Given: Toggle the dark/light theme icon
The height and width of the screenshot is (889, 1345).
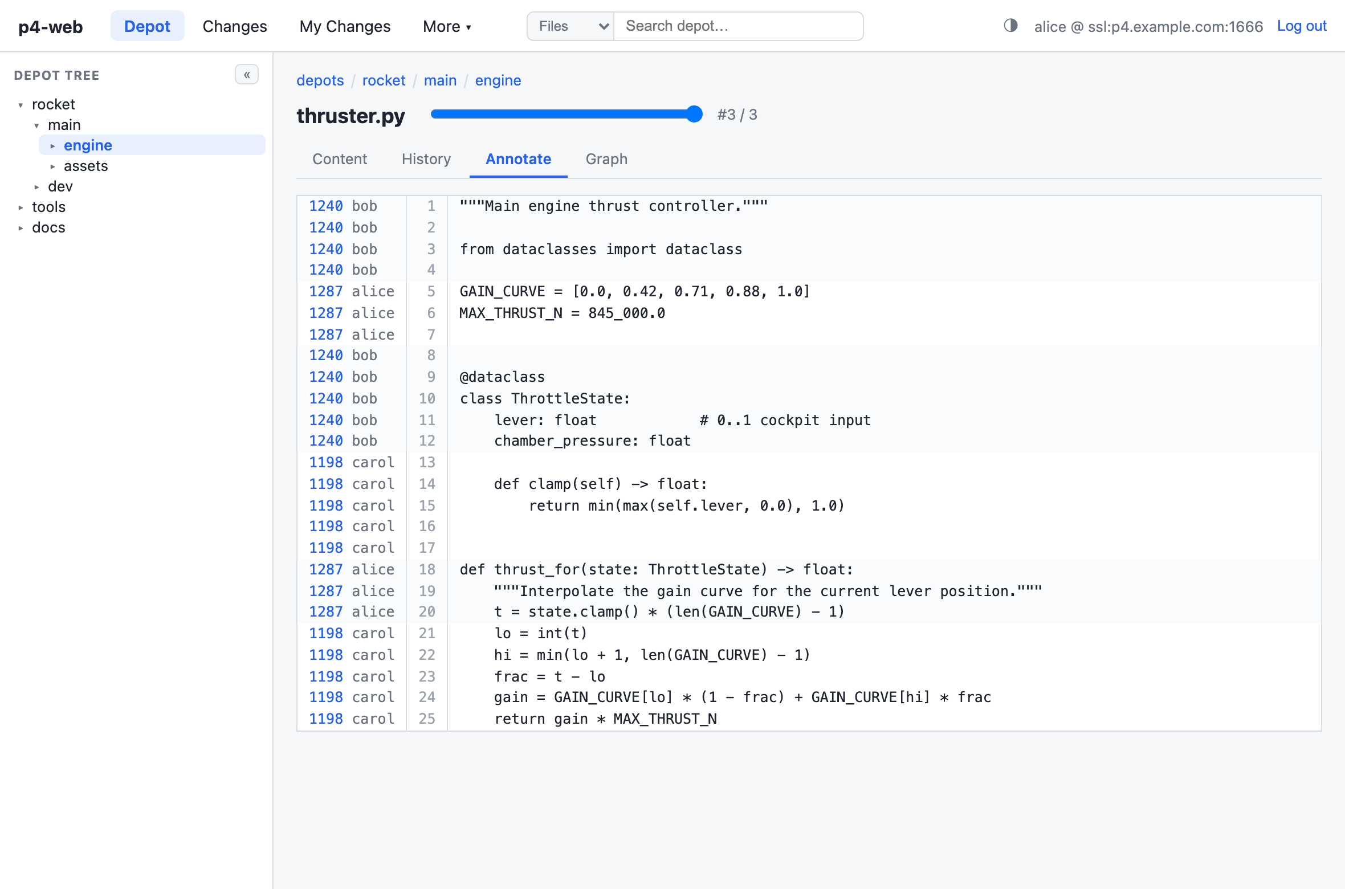Looking at the screenshot, I should [1010, 26].
